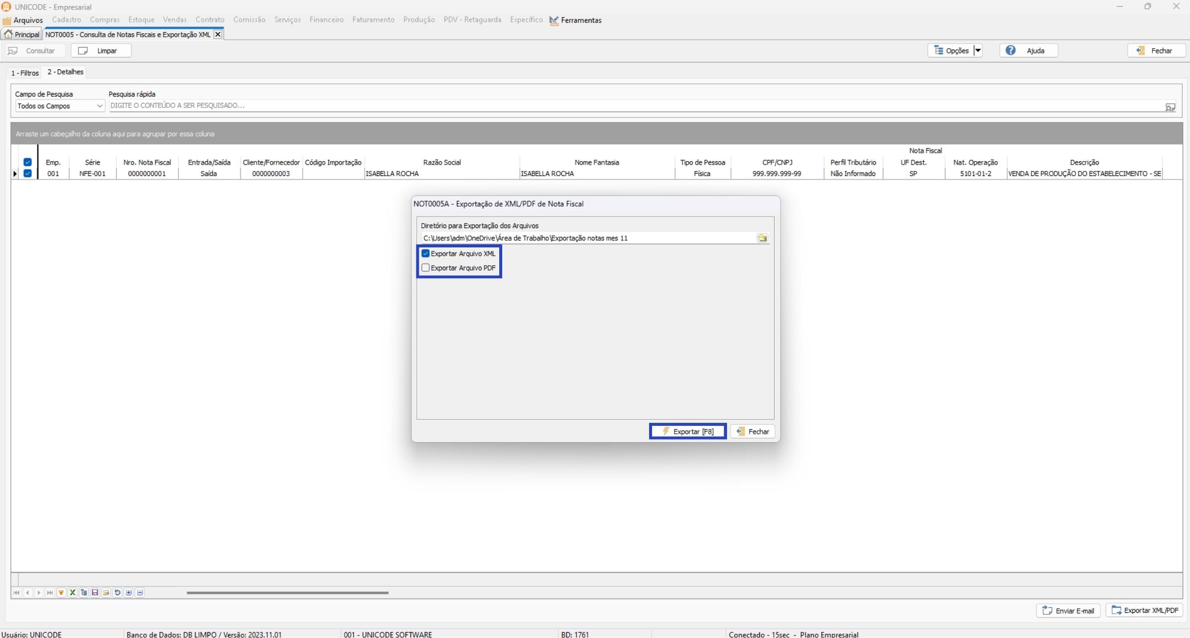Click the Enviar E-mail button

click(1068, 611)
